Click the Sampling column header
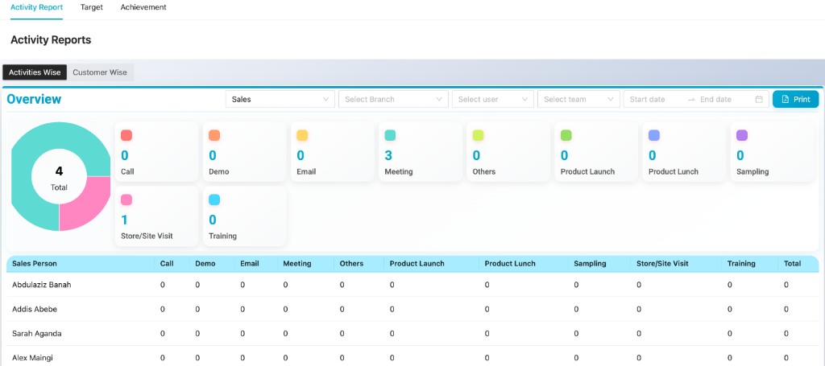Image resolution: width=825 pixels, height=366 pixels. click(x=590, y=264)
